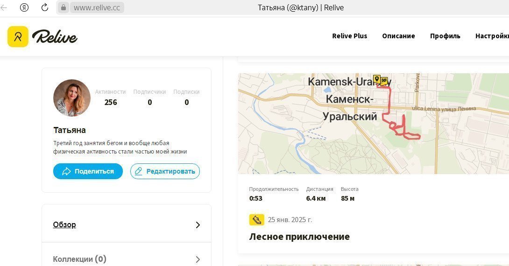Screen dimensions: 509x266
Task: Click the padlock security icon
Action: pos(64,7)
